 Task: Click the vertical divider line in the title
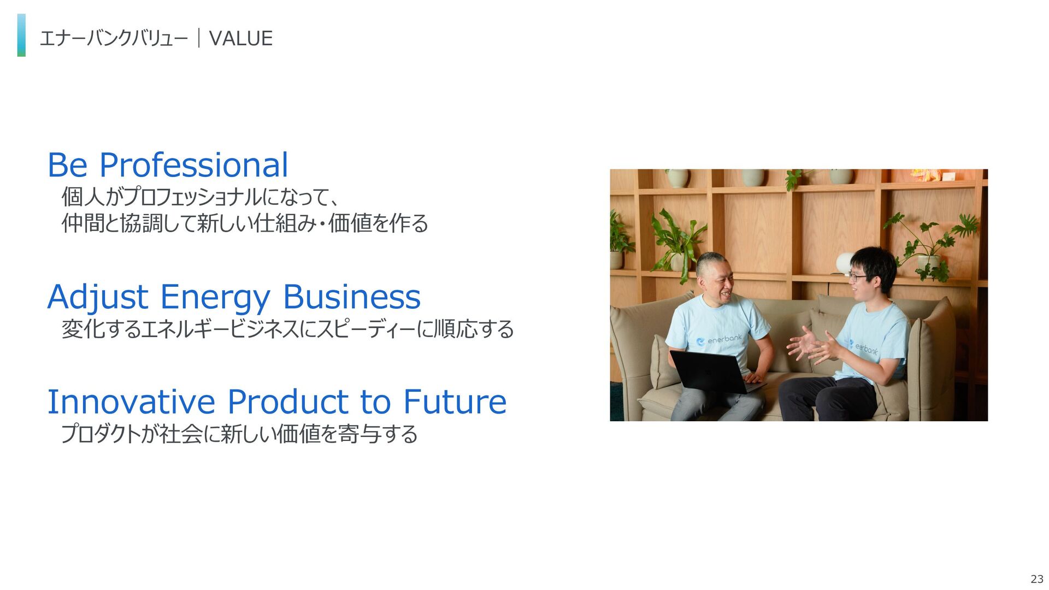[199, 38]
